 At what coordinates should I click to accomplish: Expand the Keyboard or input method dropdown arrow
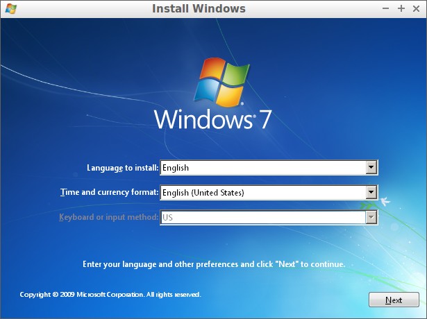(371, 217)
